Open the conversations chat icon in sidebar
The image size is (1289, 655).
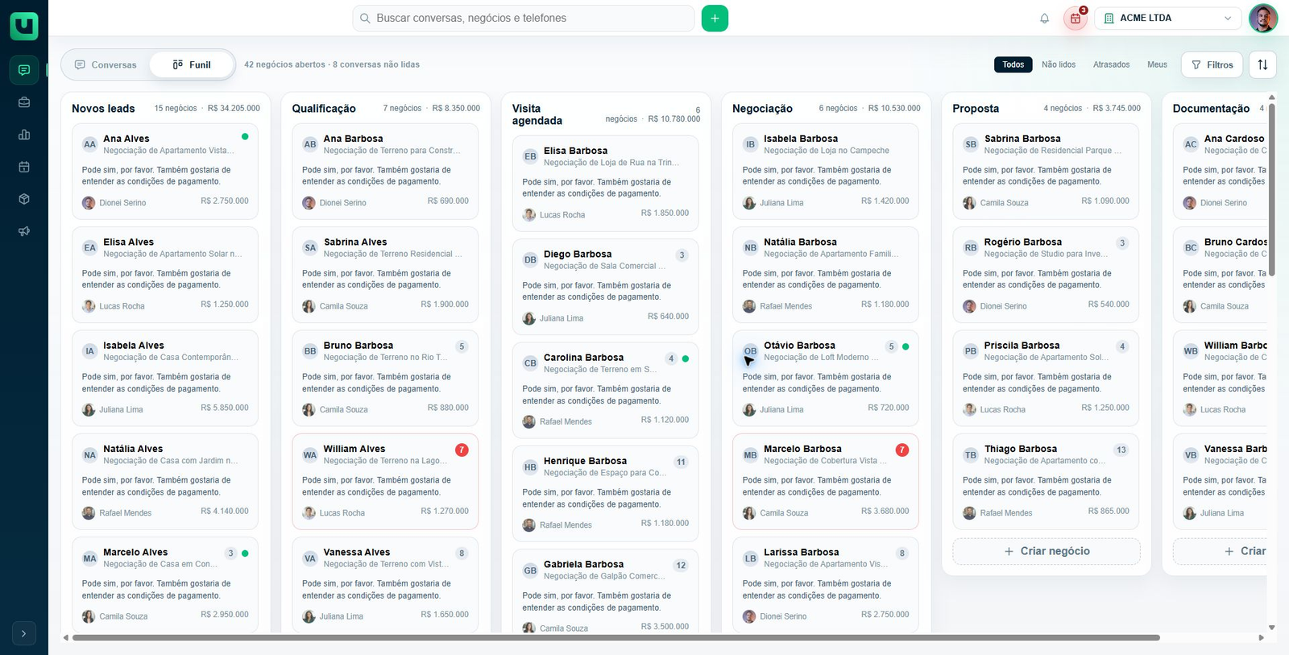24,70
